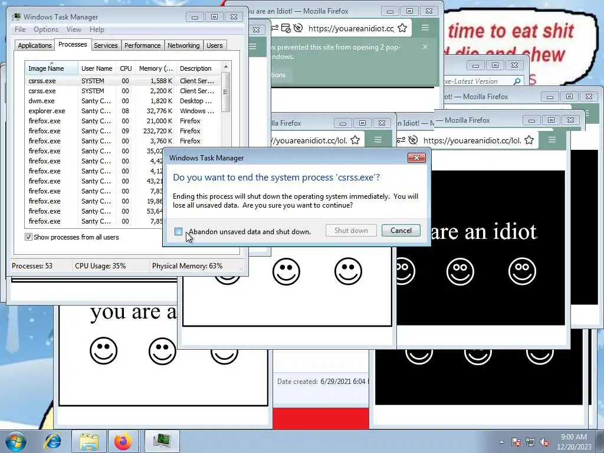Select the explorer.exe process row
The width and height of the screenshot is (604, 453).
123,111
